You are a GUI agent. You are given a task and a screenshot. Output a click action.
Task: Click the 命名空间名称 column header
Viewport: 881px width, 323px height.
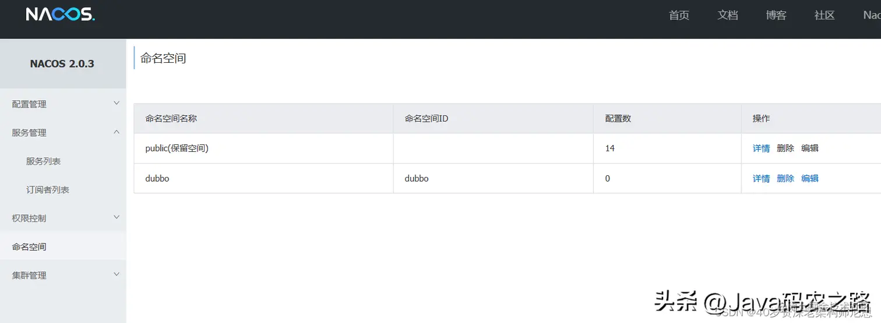pos(264,118)
